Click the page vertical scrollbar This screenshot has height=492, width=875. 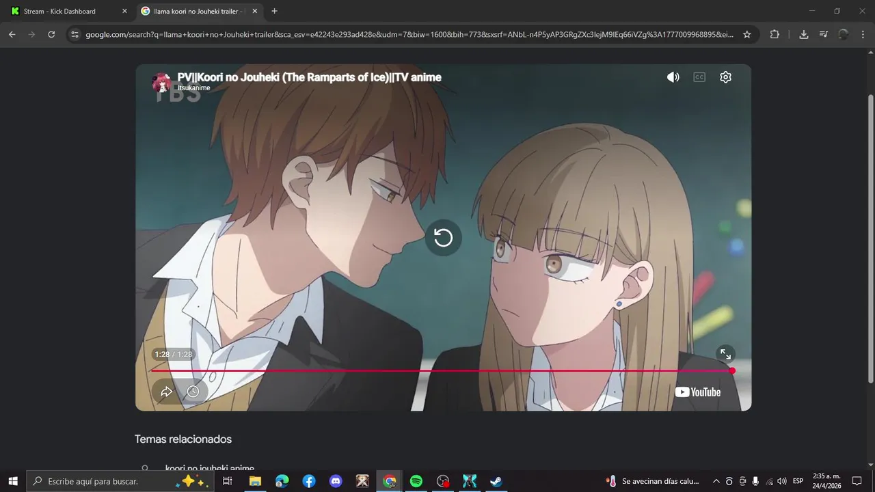tap(870, 239)
